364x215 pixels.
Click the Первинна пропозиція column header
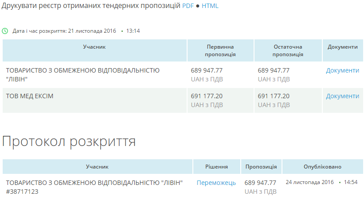(220, 50)
